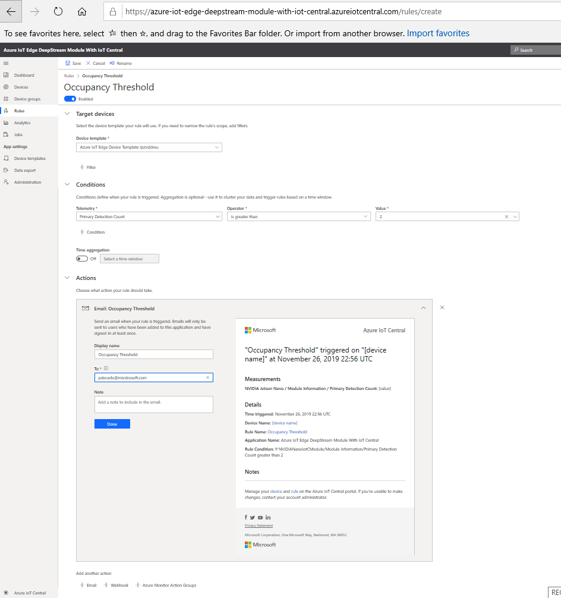Click Privacy Statement link in email preview
Image resolution: width=561 pixels, height=598 pixels.
[259, 525]
